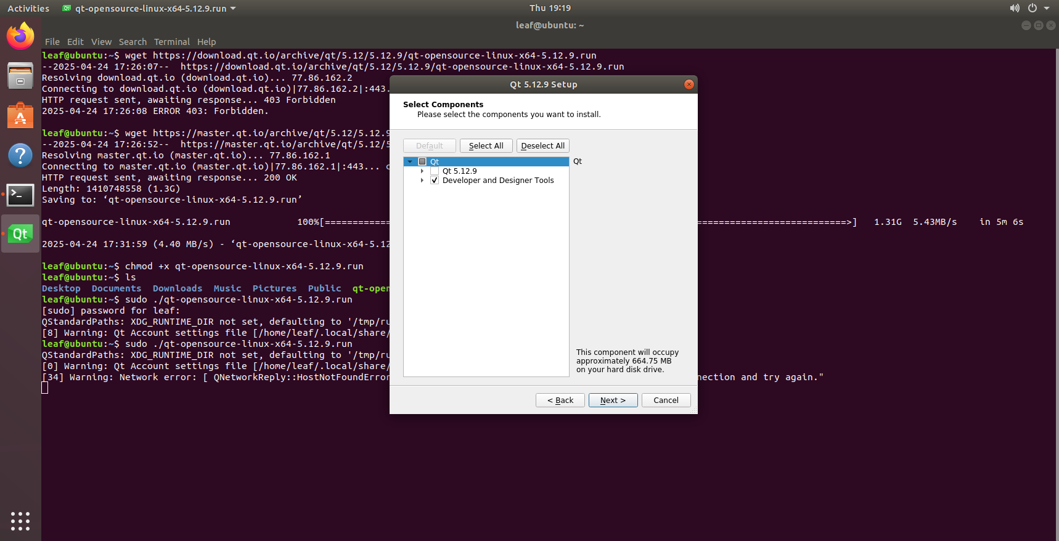The image size is (1059, 541).
Task: Select the Qt 5.12.9 row label
Action: 459,171
